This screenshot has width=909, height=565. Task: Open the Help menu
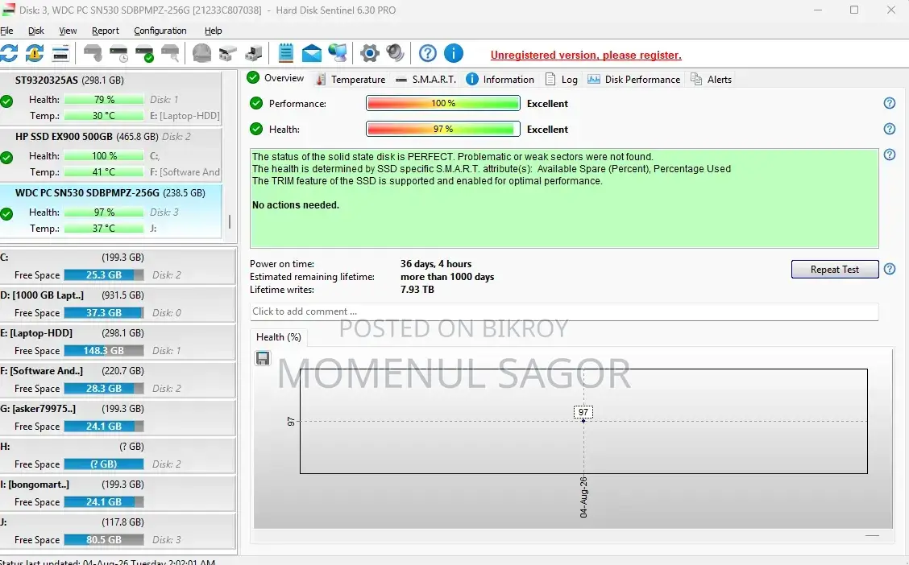click(x=214, y=31)
